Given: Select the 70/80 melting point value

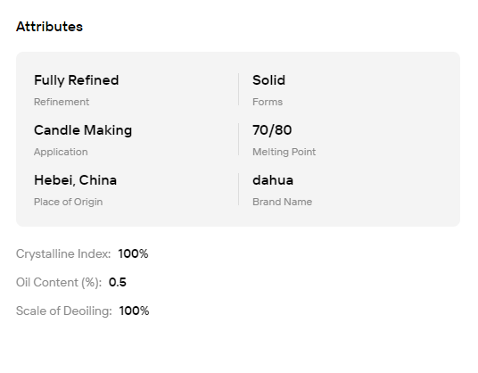Looking at the screenshot, I should (272, 130).
